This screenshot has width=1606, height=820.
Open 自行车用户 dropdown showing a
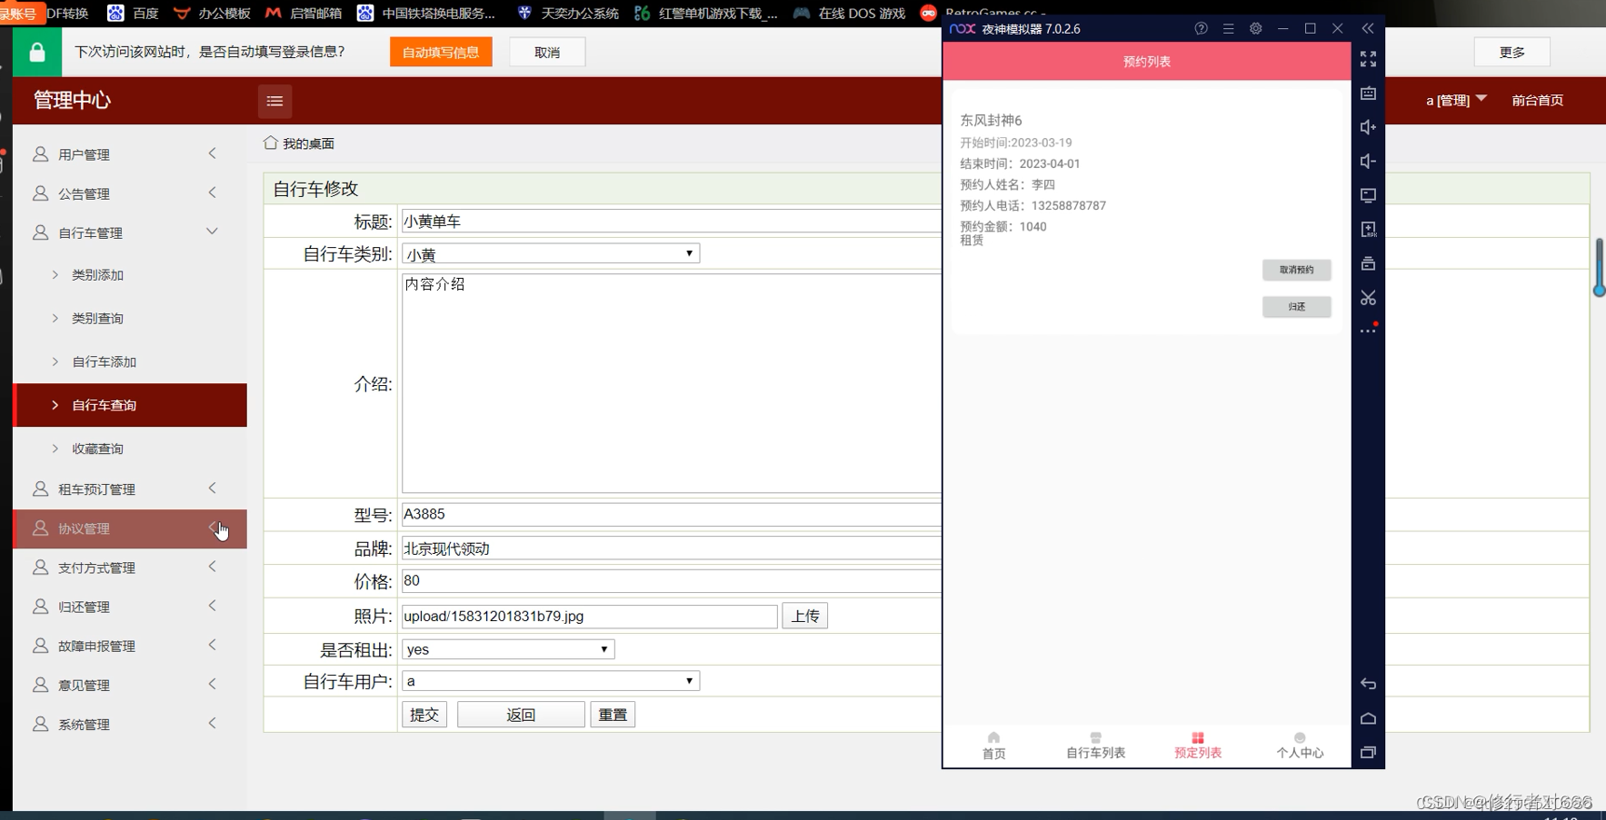tap(551, 681)
